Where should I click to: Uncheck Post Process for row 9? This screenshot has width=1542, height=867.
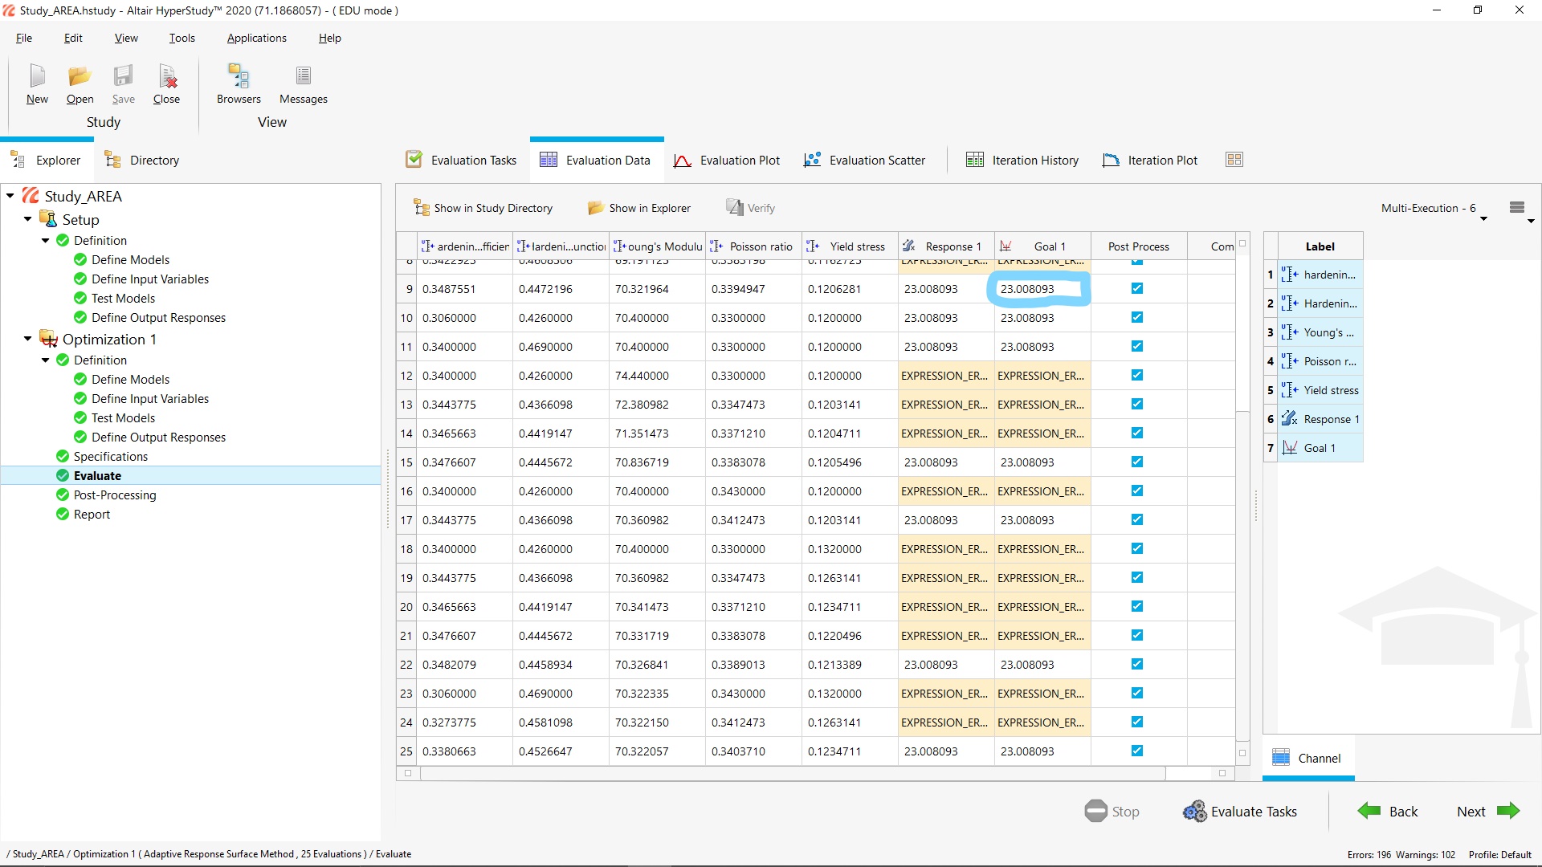[1137, 288]
